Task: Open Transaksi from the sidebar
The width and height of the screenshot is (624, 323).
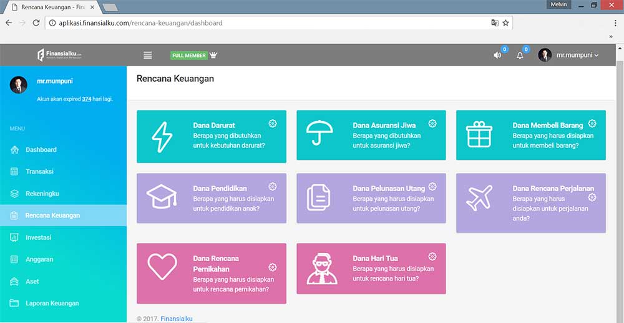Action: click(x=39, y=172)
